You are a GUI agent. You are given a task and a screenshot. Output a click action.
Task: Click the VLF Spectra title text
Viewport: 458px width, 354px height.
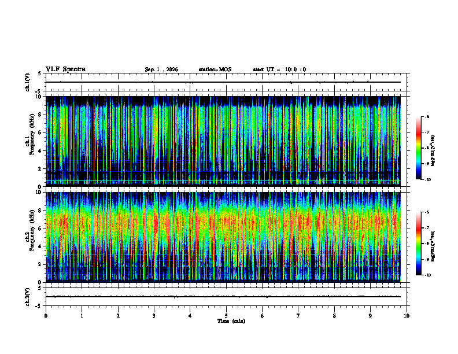tap(65, 69)
